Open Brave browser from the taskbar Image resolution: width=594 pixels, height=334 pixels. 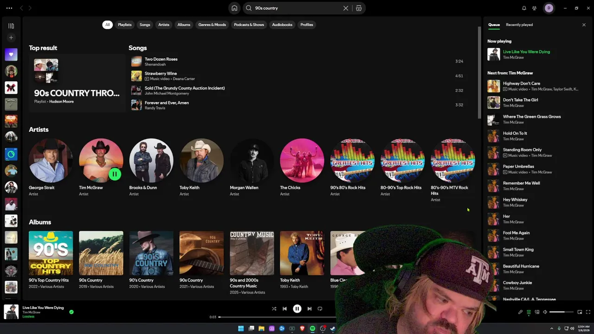pyautogui.click(x=302, y=328)
